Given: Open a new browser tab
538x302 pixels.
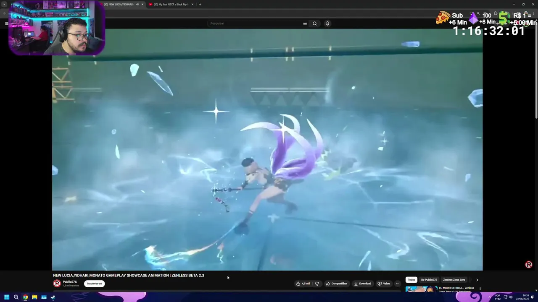Looking at the screenshot, I should coord(200,4).
